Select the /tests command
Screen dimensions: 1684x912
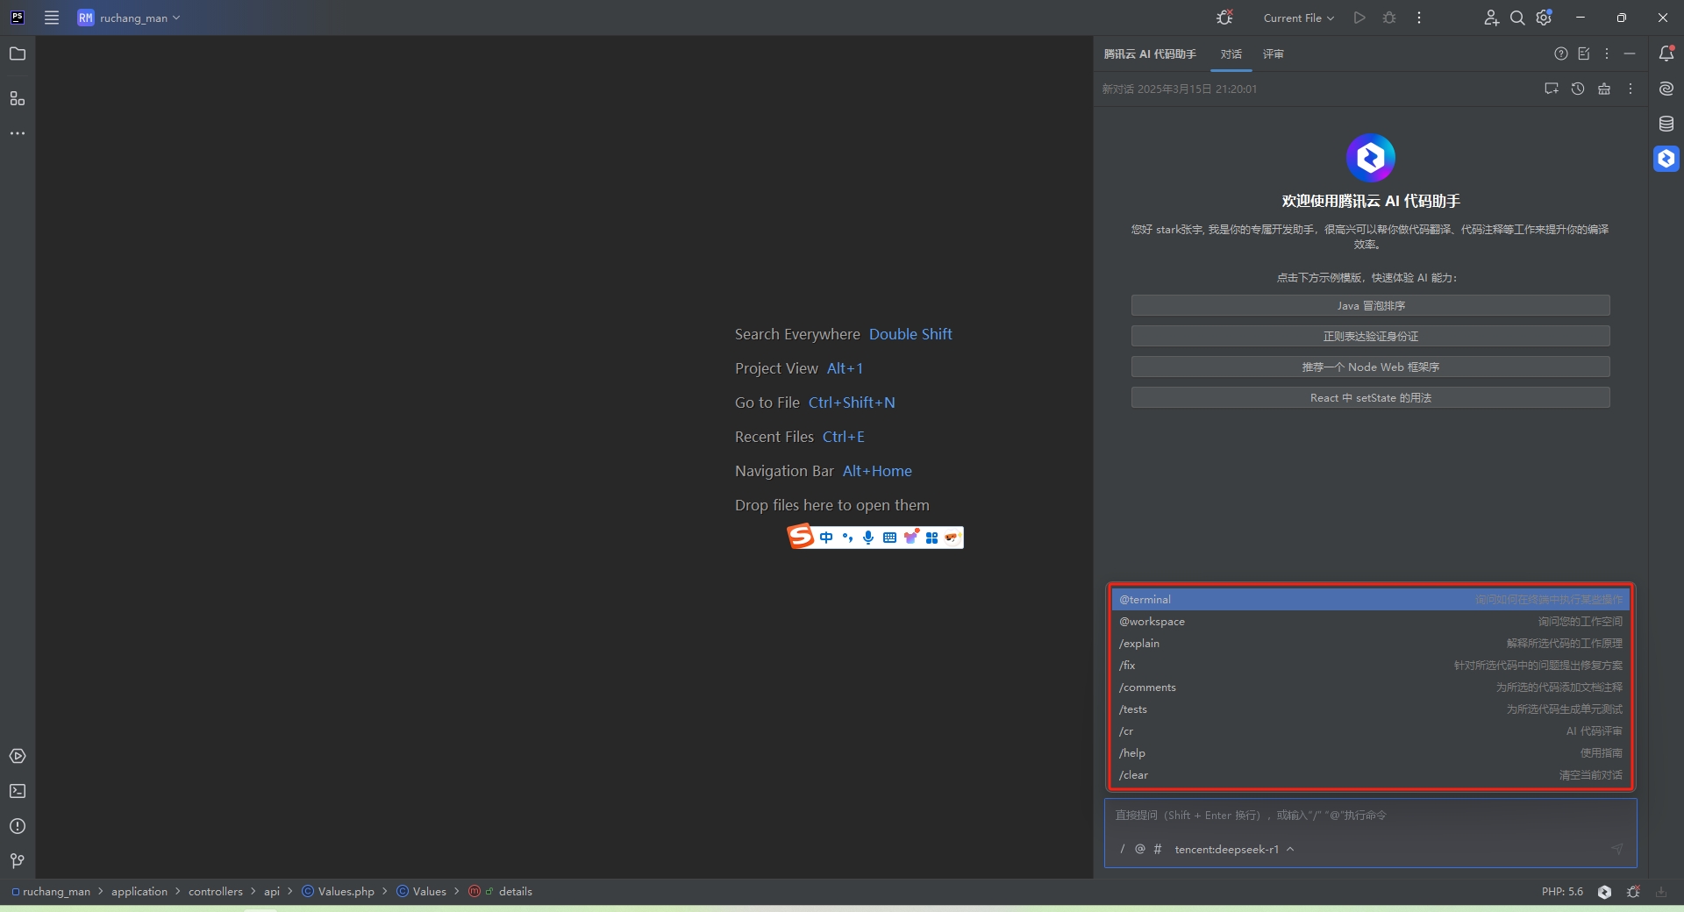1370,709
